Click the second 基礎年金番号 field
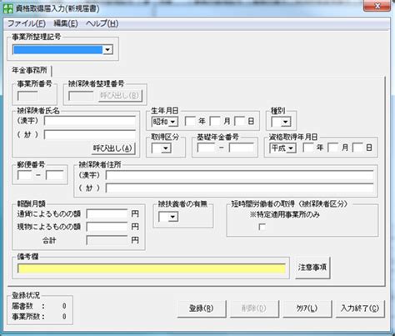This screenshot has width=395, height=336. click(x=242, y=148)
